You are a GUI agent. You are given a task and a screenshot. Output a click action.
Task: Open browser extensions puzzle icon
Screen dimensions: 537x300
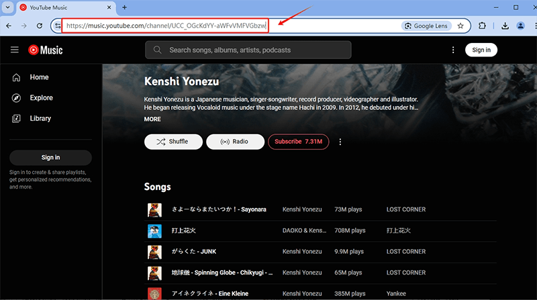[x=482, y=26]
